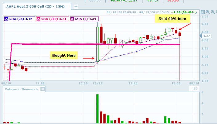Zoom out with minus magnifier icon
Image resolution: width=217 pixels, height=124 pixels.
tap(213, 12)
